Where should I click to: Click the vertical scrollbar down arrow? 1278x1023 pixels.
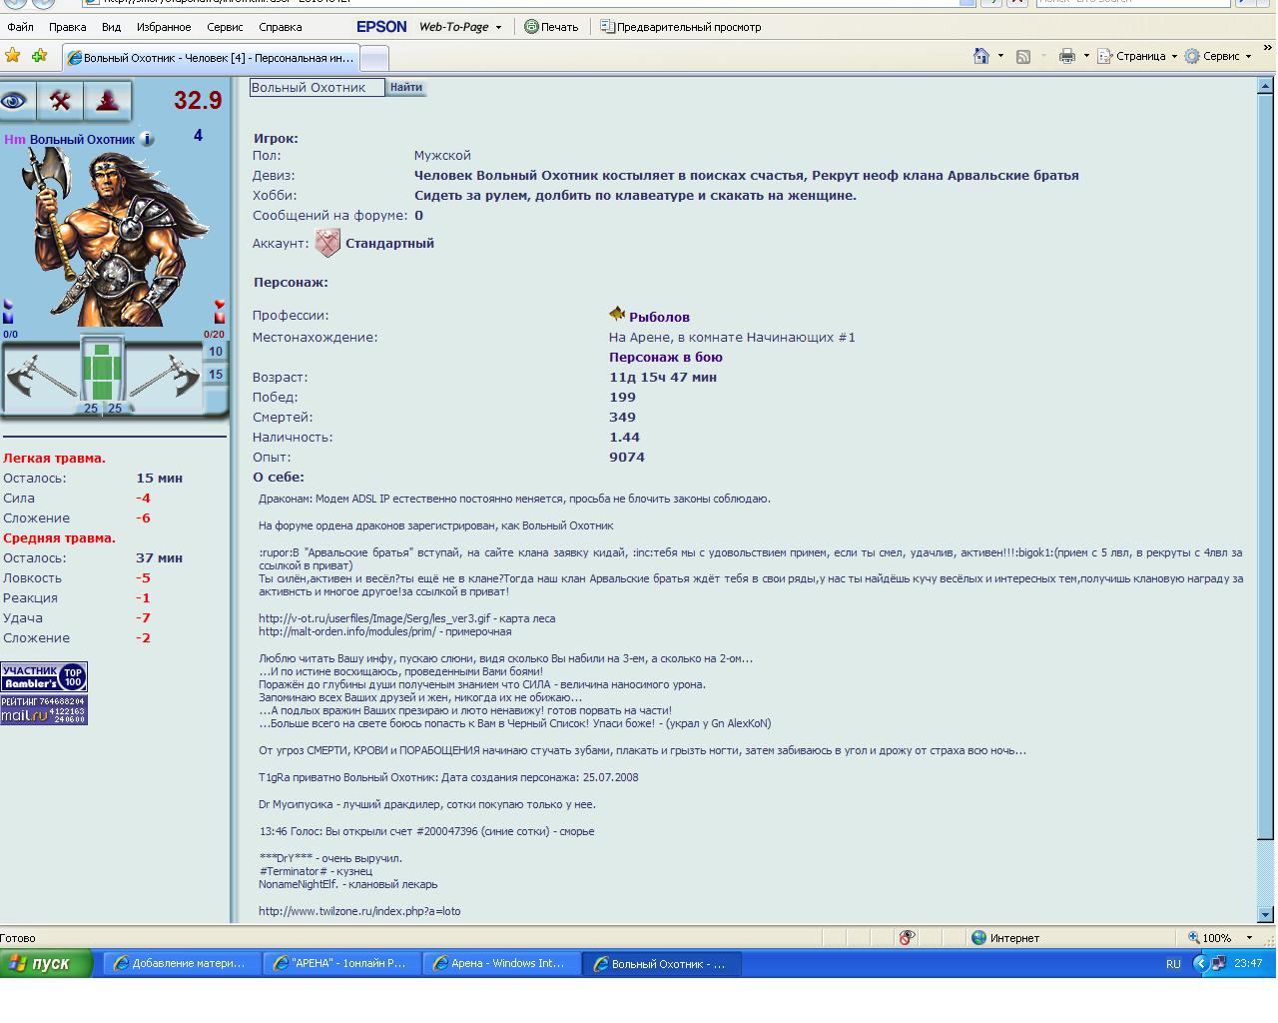pyautogui.click(x=1265, y=914)
